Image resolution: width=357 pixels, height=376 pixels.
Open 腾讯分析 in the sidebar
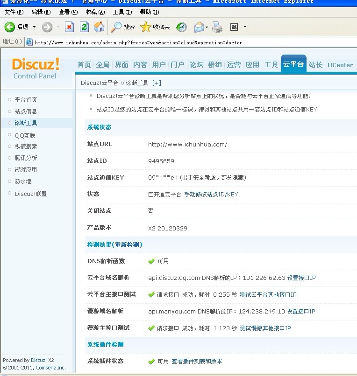point(26,158)
